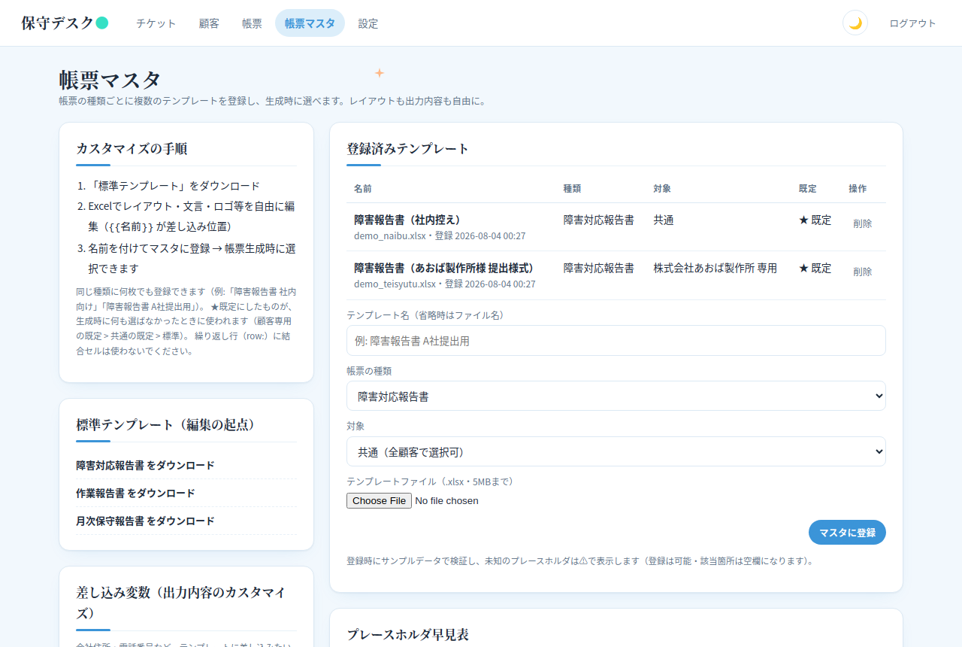Image resolution: width=962 pixels, height=647 pixels.
Task: Click the 種類 column header
Action: point(572,189)
